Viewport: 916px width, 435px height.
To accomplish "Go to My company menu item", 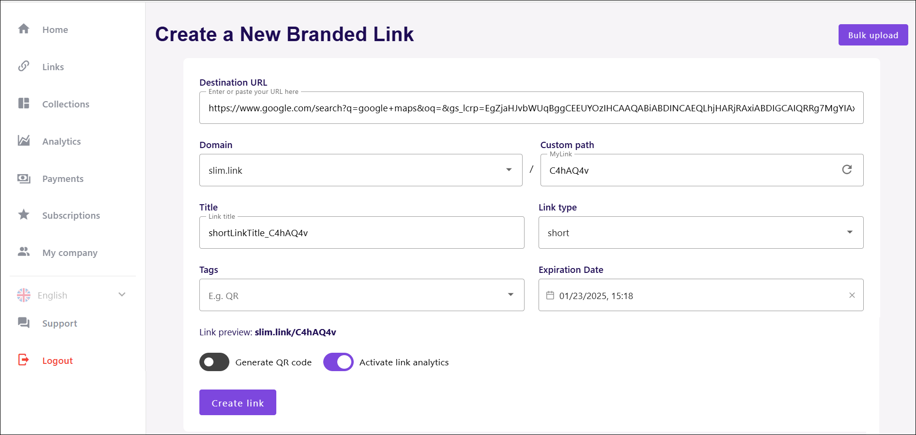I will [x=70, y=253].
